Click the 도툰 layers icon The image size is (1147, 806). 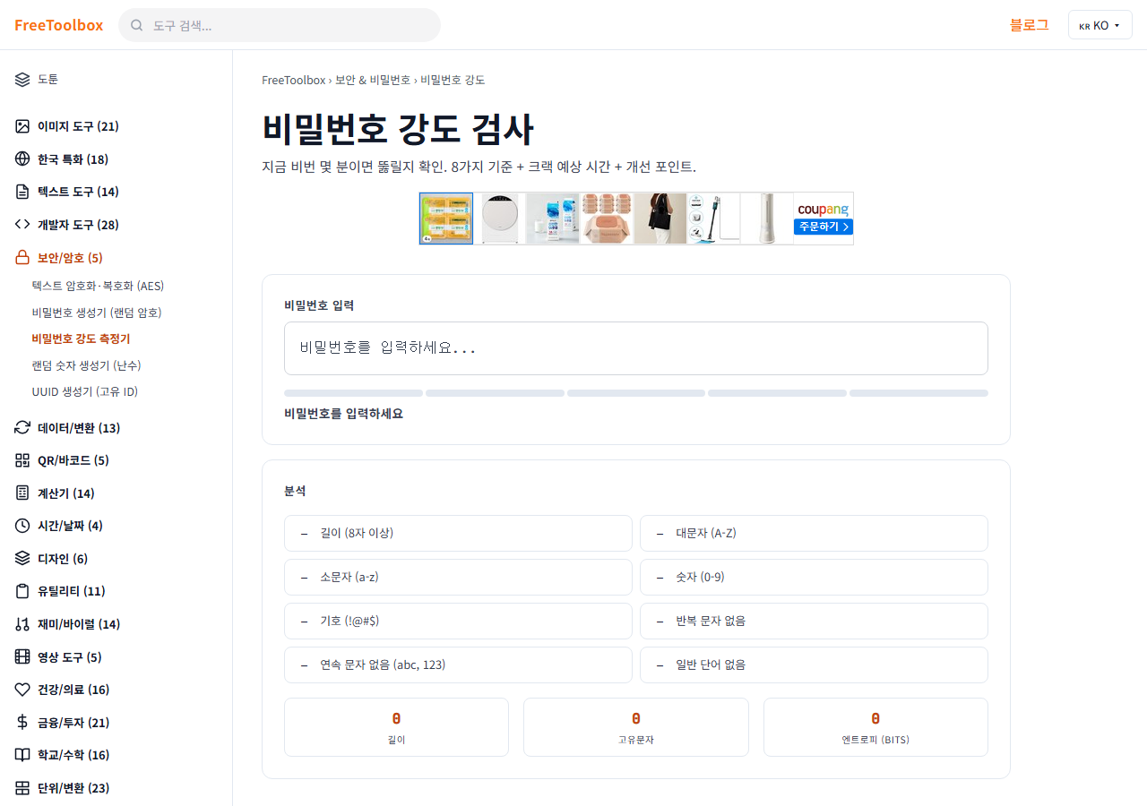pyautogui.click(x=22, y=79)
